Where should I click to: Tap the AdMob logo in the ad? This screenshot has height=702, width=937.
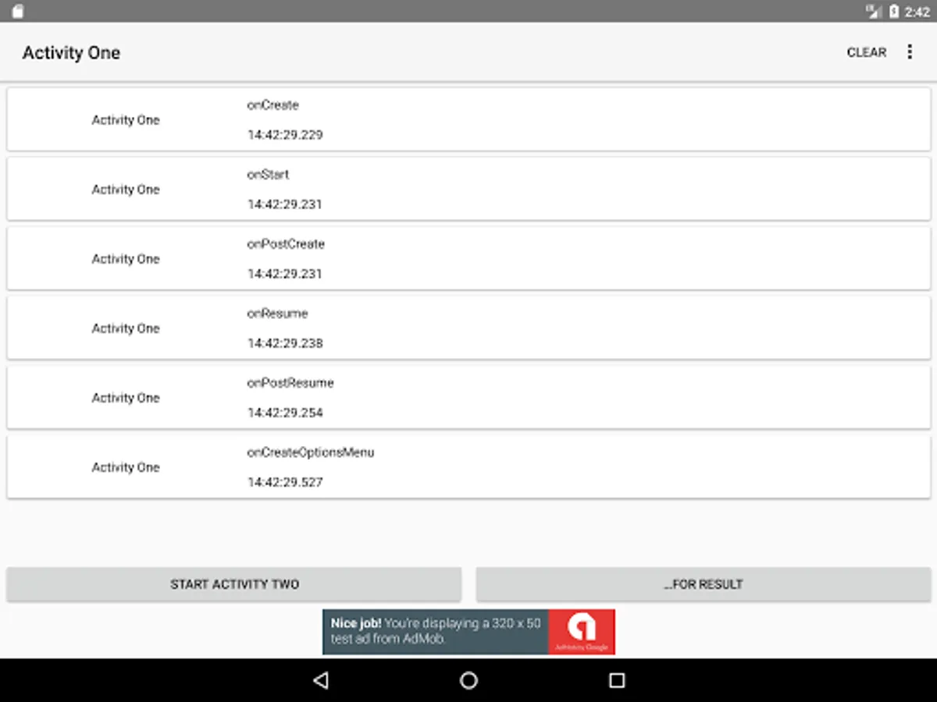tap(584, 631)
